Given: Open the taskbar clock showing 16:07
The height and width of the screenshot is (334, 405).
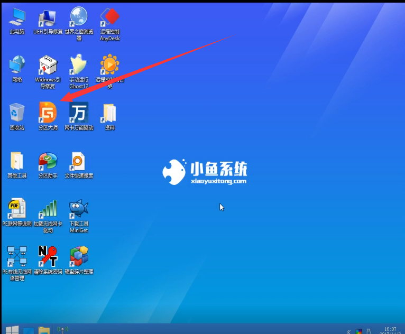Looking at the screenshot, I should (x=390, y=330).
